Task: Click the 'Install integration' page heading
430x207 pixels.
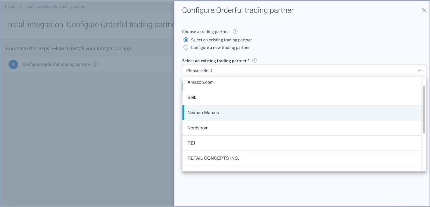Action: [90, 24]
